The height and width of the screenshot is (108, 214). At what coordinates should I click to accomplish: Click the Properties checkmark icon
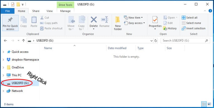click(155, 20)
